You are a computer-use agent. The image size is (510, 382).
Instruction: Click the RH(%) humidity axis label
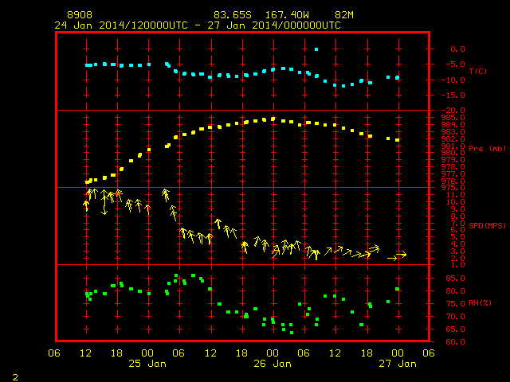click(x=480, y=302)
